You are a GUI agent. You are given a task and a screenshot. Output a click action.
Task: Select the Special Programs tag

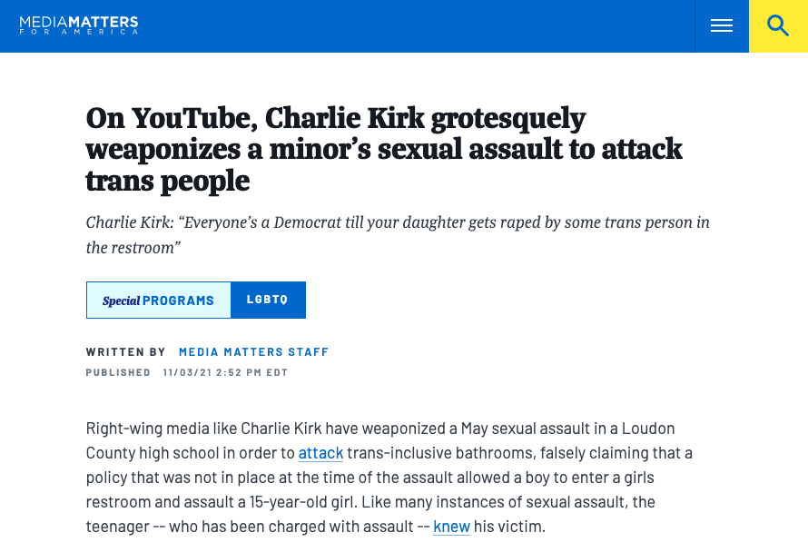(159, 301)
